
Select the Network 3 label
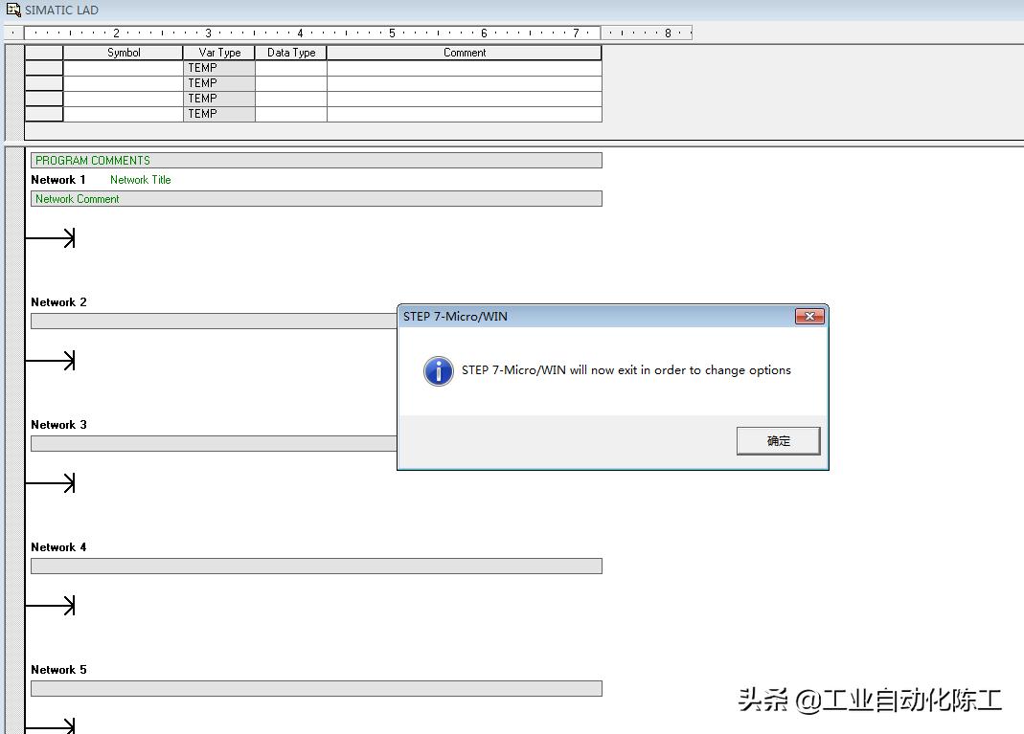[58, 425]
